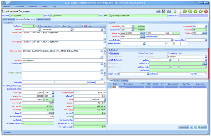Click the green down arrow navigation icon
The width and height of the screenshot is (211, 136).
[201, 11]
